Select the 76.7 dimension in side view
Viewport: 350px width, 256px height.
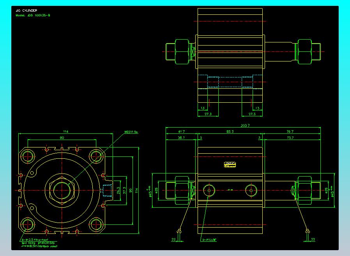(290, 132)
